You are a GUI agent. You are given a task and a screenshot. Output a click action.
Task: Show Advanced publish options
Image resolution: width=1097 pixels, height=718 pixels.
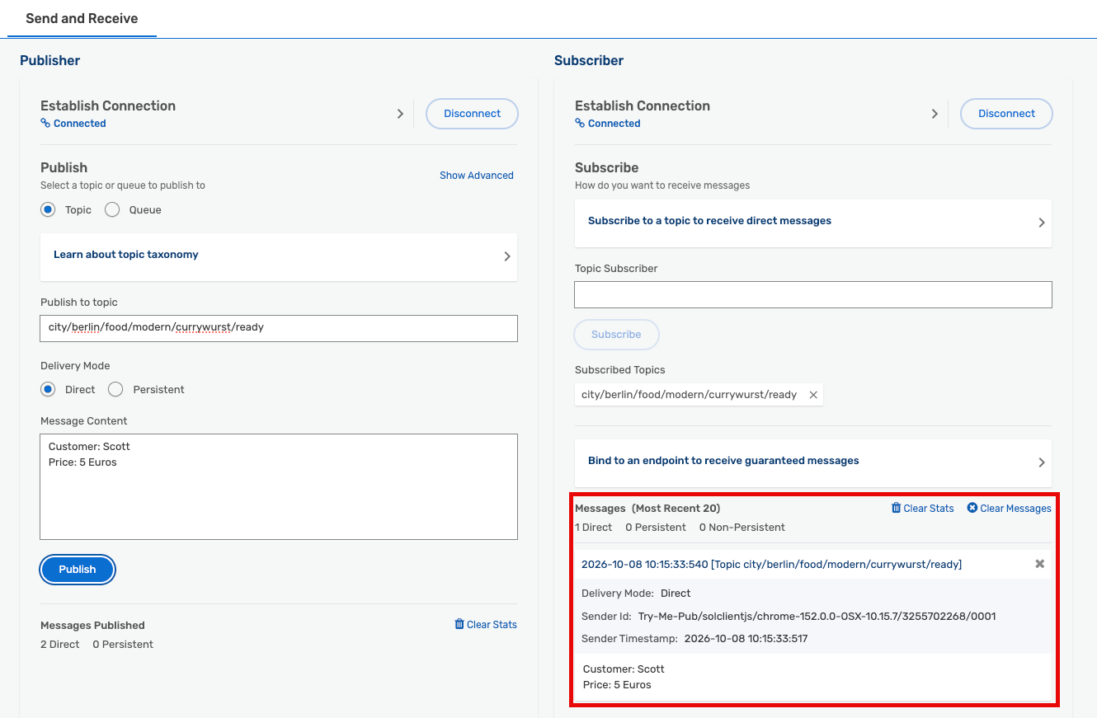(x=477, y=176)
